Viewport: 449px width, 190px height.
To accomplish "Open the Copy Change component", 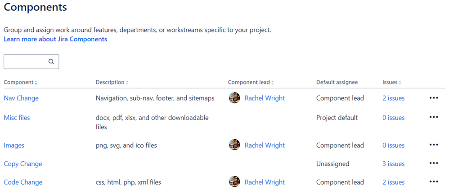I will (23, 163).
